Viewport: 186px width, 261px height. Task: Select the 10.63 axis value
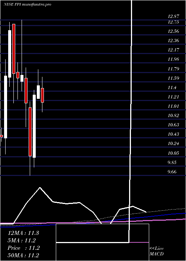pyautogui.click(x=173, y=125)
